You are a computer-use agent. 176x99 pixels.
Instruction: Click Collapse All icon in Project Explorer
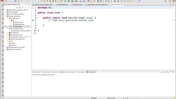coord(17,8)
